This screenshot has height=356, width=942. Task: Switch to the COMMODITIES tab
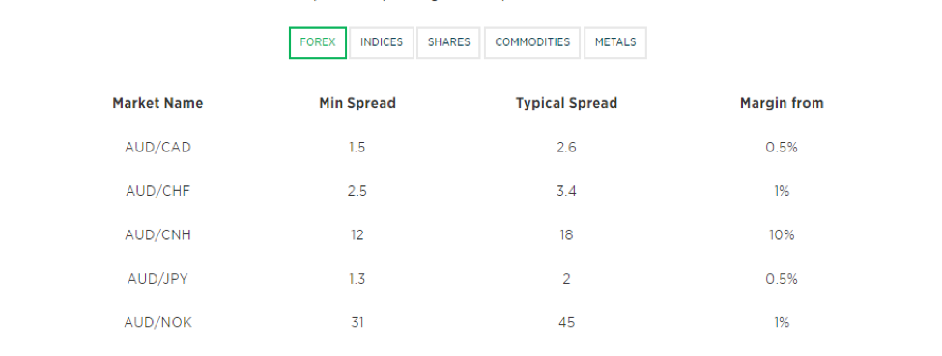coord(532,42)
